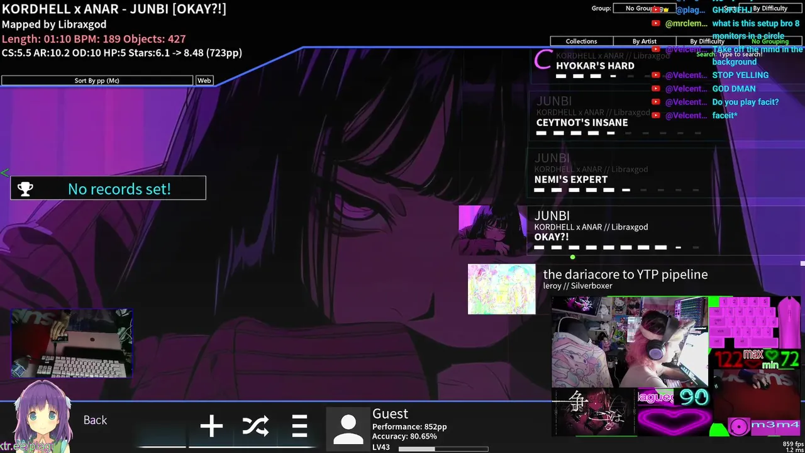Viewport: 805px width, 453px height.
Task: Open the Sort By pp (Mc) scores dropdown
Action: [x=97, y=81]
